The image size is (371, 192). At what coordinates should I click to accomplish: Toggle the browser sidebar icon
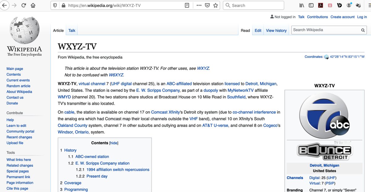tap(311, 5)
